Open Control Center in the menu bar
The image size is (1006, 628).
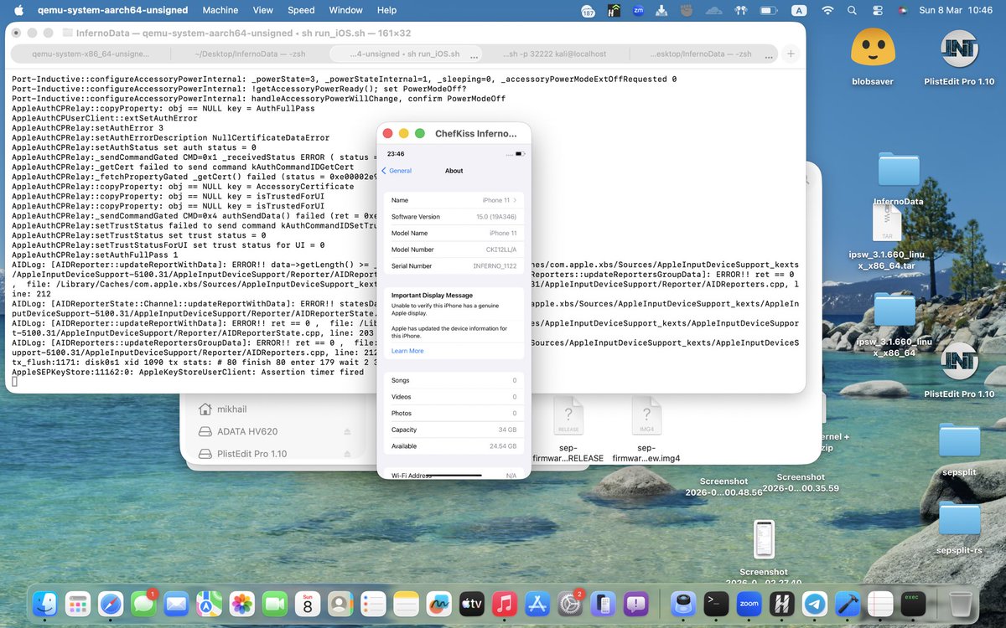click(x=878, y=11)
